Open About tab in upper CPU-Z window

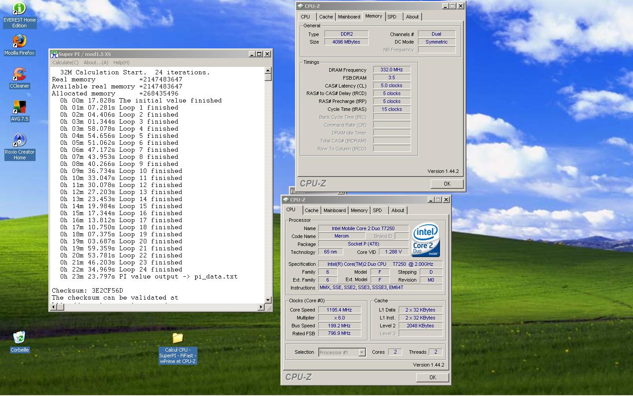(x=412, y=17)
